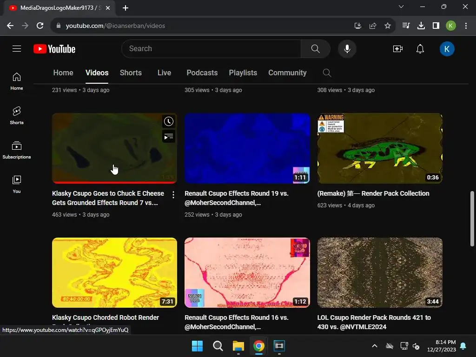
Task: Open a new browser tab
Action: pos(126,8)
